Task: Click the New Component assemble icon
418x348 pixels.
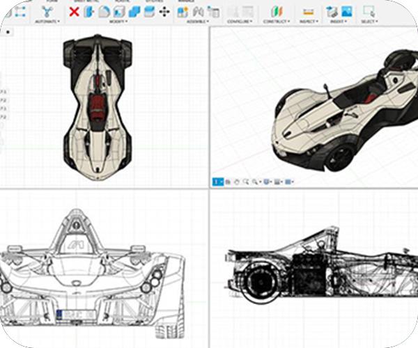Action: [x=183, y=12]
